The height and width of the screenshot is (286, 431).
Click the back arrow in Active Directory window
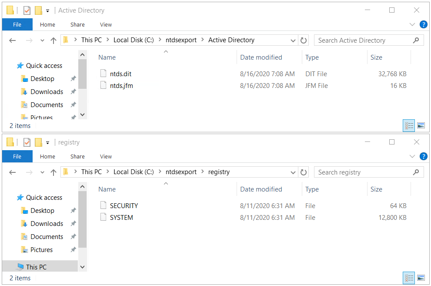point(12,40)
